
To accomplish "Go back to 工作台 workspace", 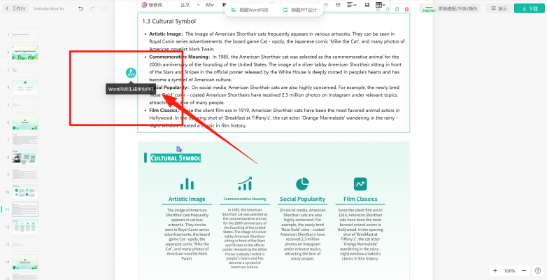I will pyautogui.click(x=16, y=8).
